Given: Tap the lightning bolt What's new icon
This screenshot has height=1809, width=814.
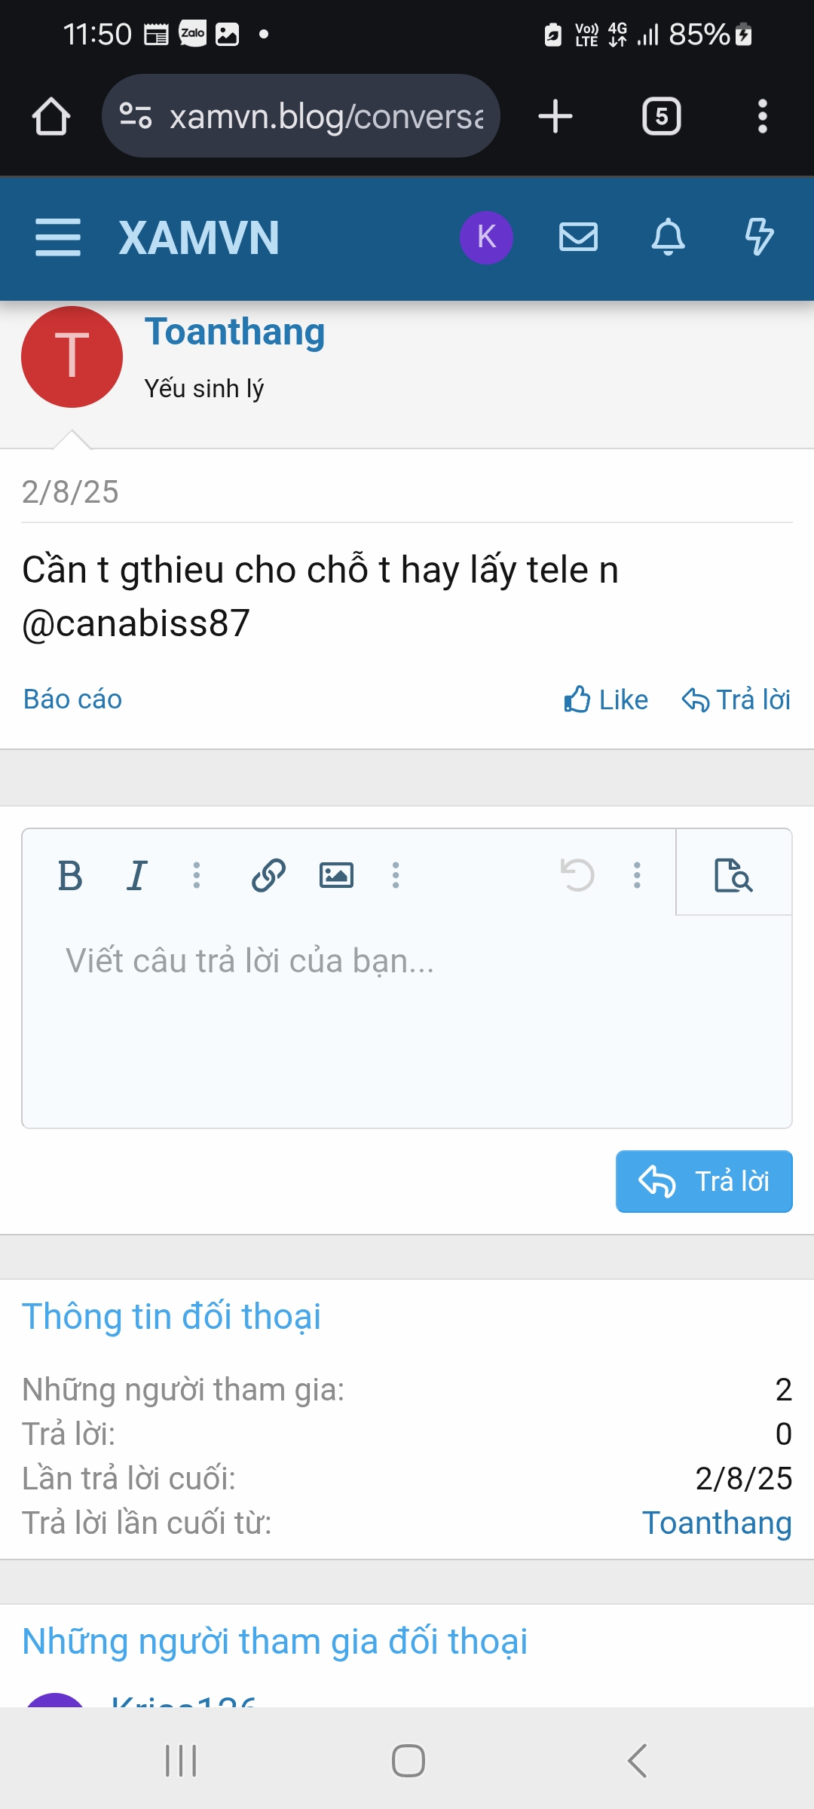Looking at the screenshot, I should (x=759, y=237).
